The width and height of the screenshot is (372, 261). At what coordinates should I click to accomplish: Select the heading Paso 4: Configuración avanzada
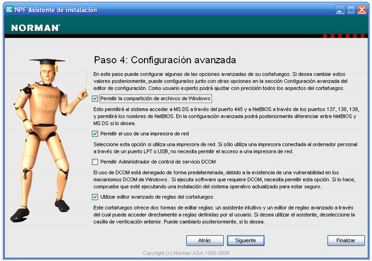pos(165,60)
